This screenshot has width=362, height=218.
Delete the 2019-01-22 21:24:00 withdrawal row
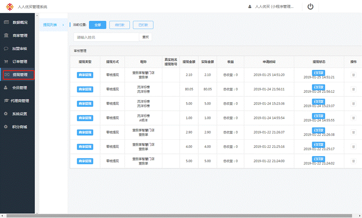tap(353, 161)
